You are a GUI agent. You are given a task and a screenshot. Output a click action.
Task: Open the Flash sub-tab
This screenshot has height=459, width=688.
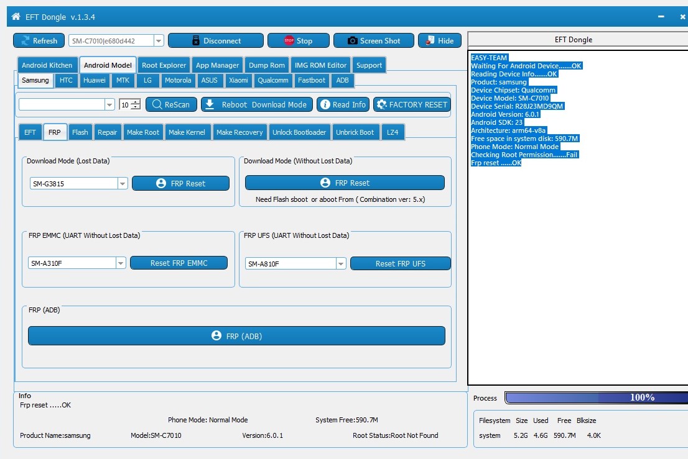point(80,132)
